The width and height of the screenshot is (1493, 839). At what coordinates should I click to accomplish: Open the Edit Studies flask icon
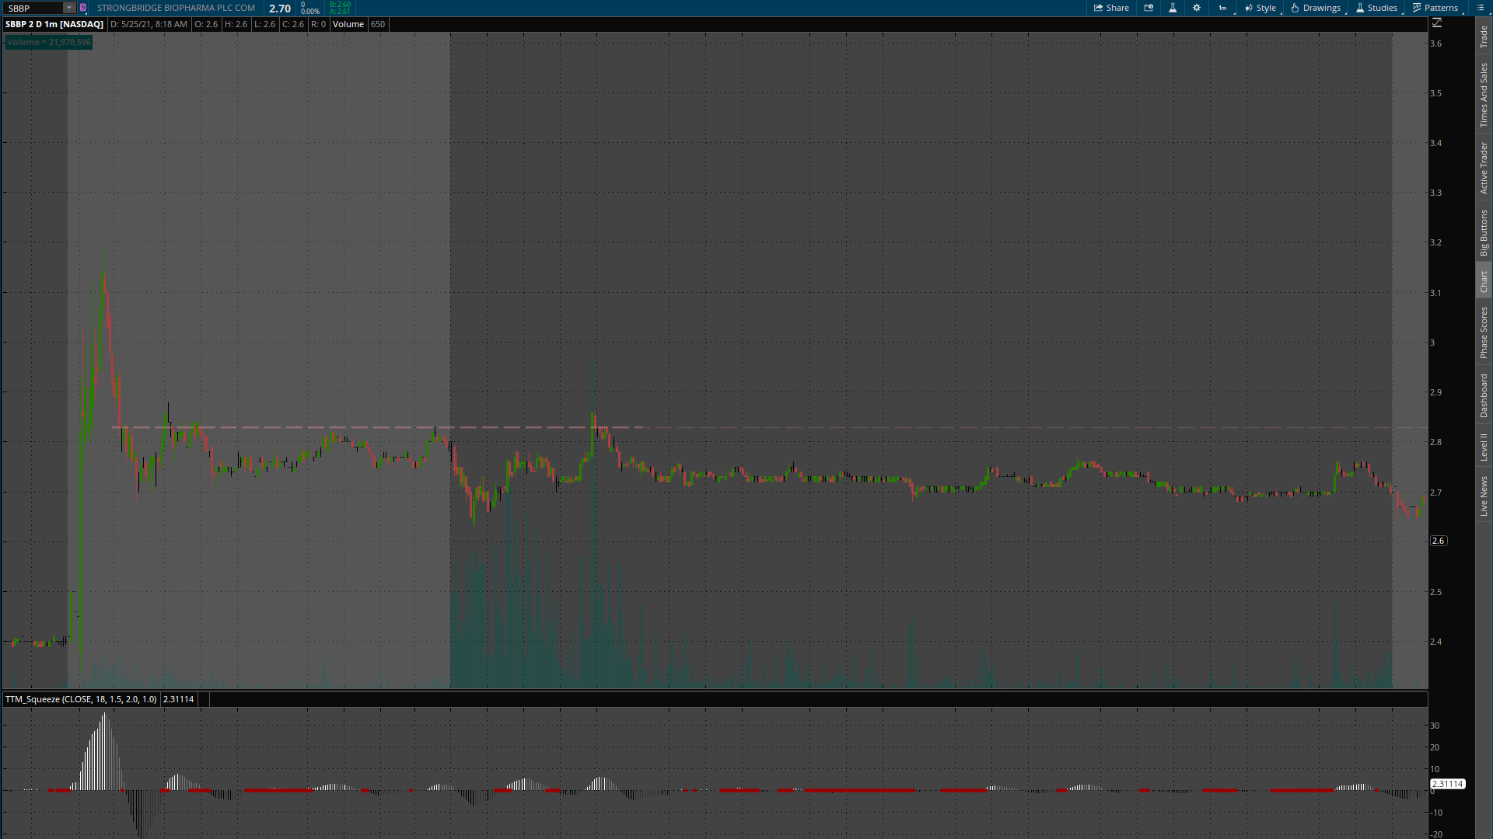1173,8
